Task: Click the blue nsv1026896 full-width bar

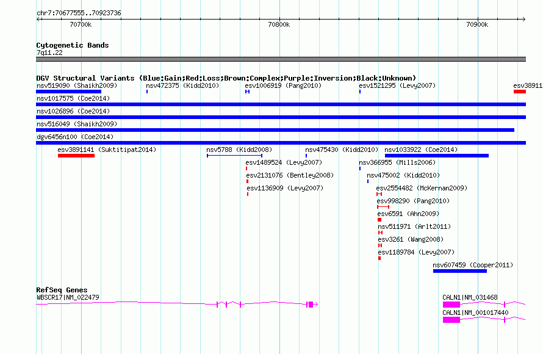Action: pyautogui.click(x=281, y=117)
